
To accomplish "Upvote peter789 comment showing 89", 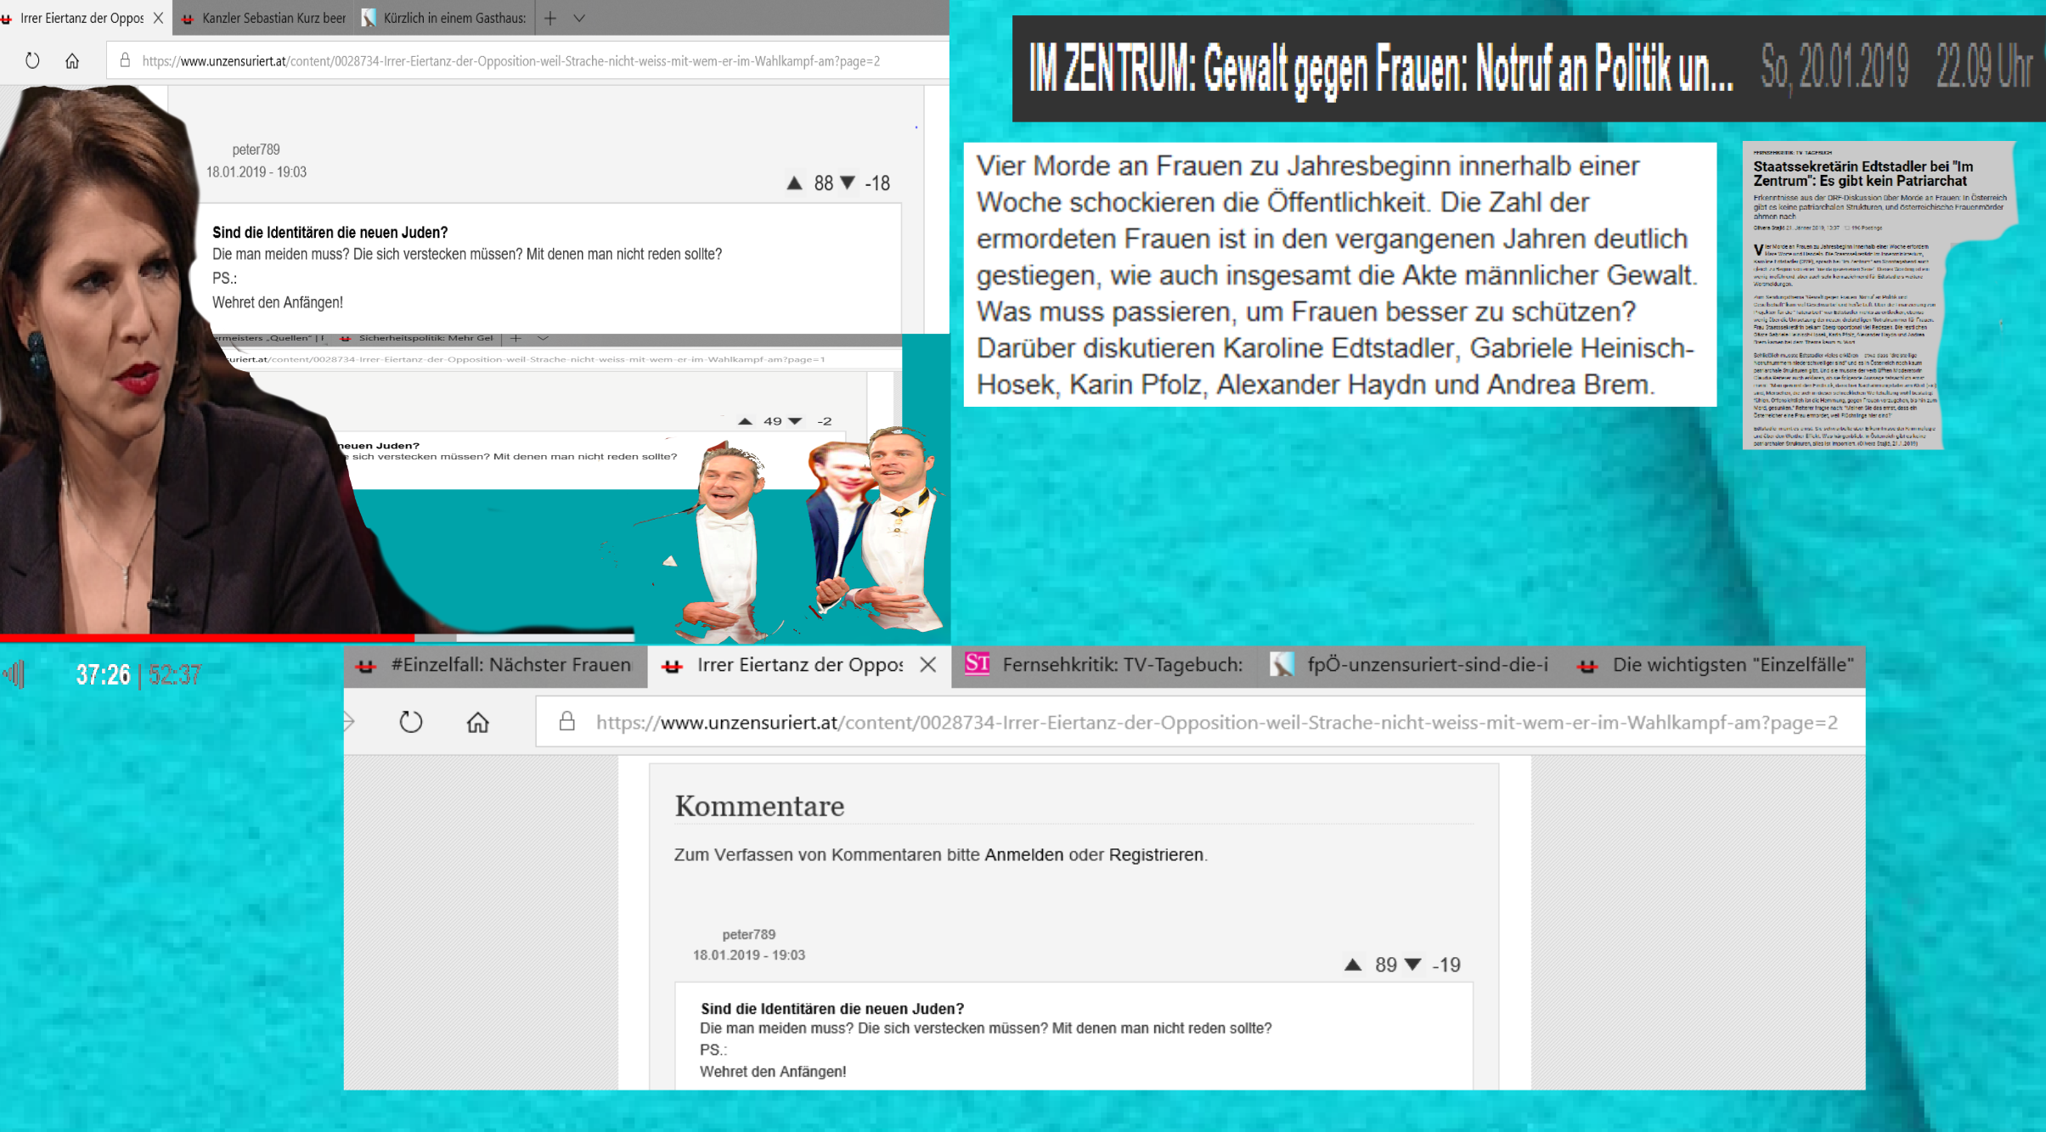I will click(x=1353, y=965).
